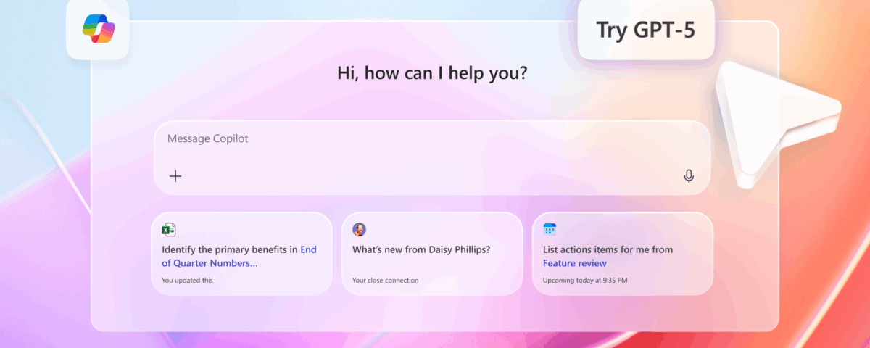Click the calendar icon on meeting card
Screen dimensions: 870x348
(550, 230)
